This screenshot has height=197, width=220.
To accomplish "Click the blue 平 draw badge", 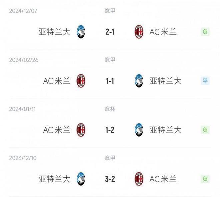I will click(x=205, y=81).
